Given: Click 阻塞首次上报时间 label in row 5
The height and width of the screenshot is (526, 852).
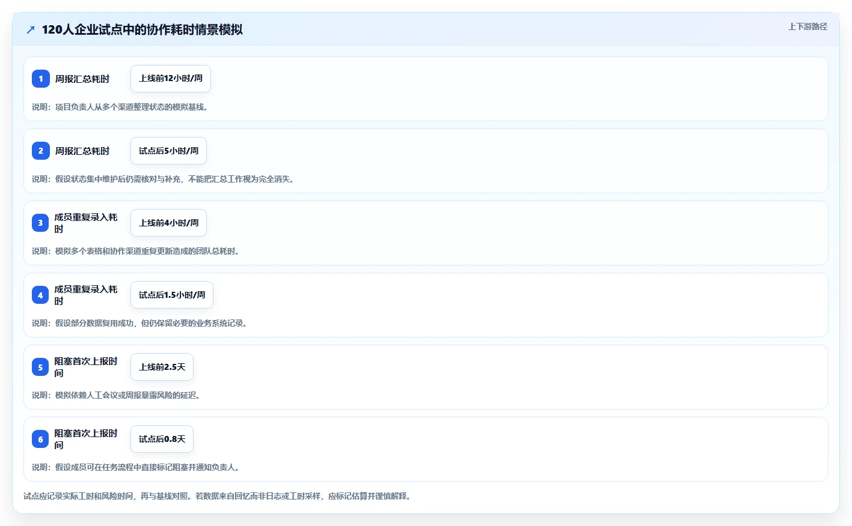Looking at the screenshot, I should 86,367.
